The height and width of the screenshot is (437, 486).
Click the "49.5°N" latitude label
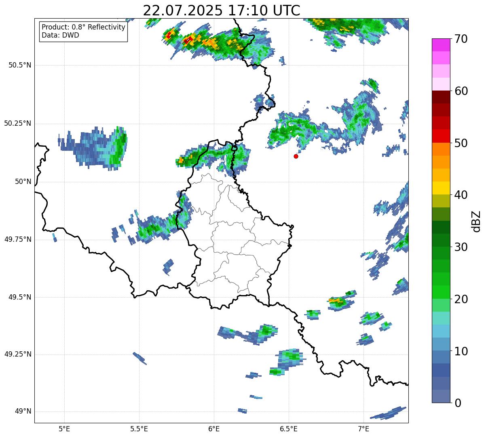coord(20,297)
